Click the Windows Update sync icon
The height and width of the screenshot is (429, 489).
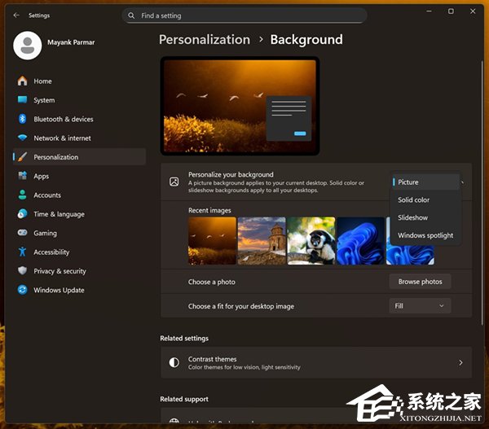tap(23, 290)
